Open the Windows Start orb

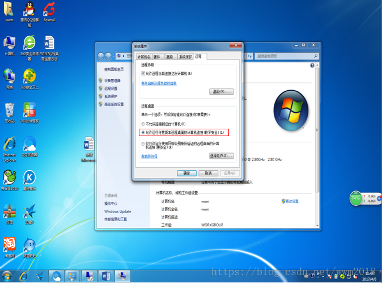pyautogui.click(x=7, y=276)
